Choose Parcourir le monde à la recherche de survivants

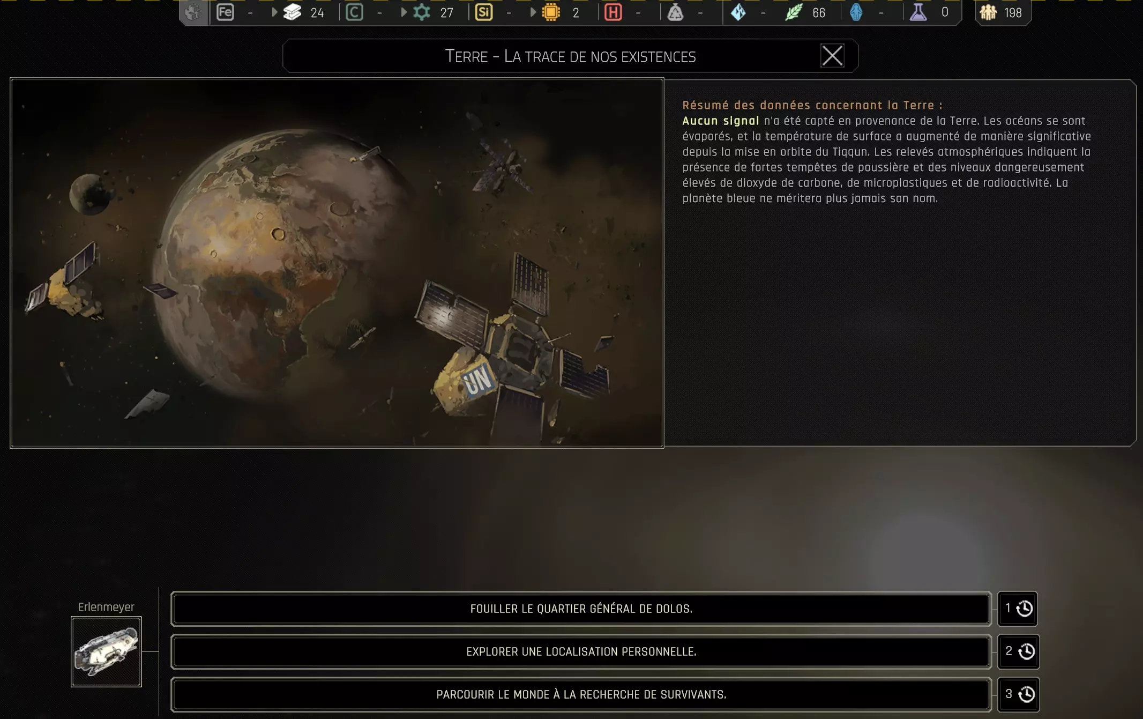click(581, 694)
